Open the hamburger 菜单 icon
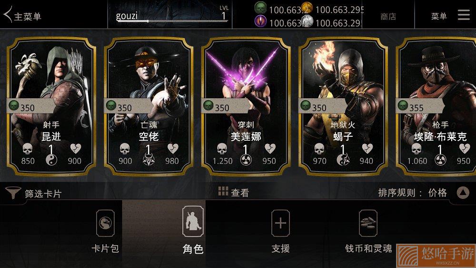Image resolution: width=476 pixels, height=268 pixels. point(464,15)
